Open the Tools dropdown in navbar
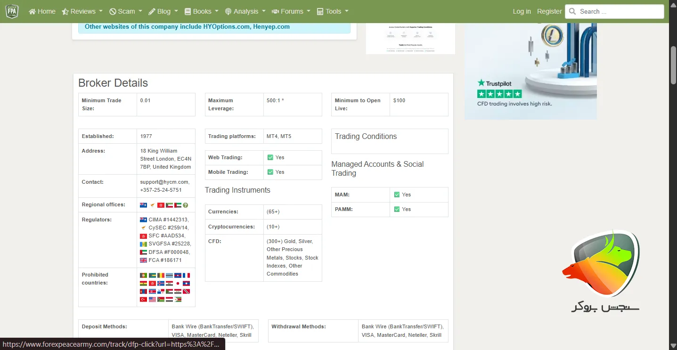Viewport: 677px width, 350px height. [333, 11]
